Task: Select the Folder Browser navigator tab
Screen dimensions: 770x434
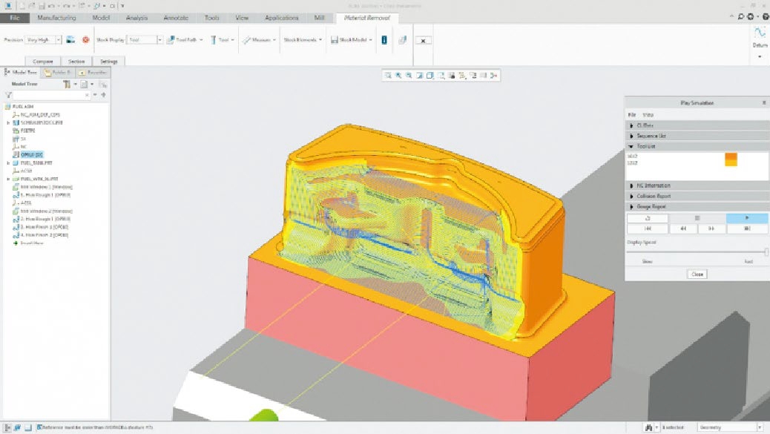Action: [x=57, y=72]
